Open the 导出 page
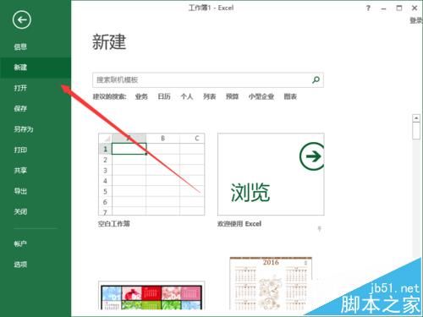Screen dimensions: 423x317 [x=20, y=191]
